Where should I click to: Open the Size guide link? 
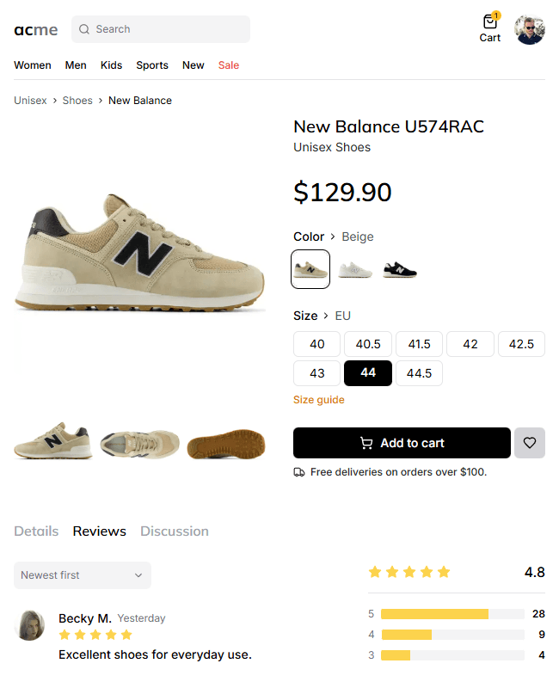click(x=319, y=400)
